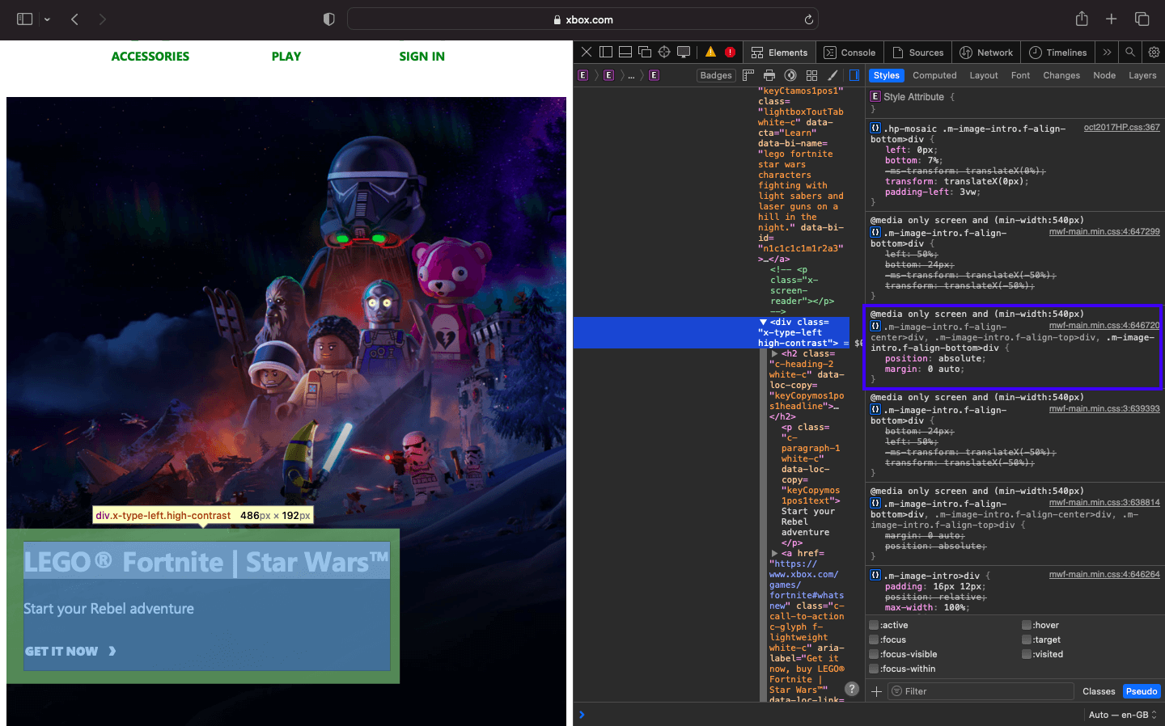Show warnings via yellow triangle icon
Screen dimensions: 1165x726
710,52
